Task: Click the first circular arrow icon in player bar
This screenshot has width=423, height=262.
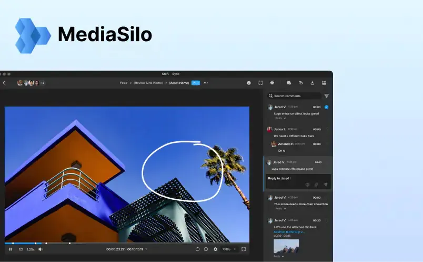Action: [x=197, y=249]
